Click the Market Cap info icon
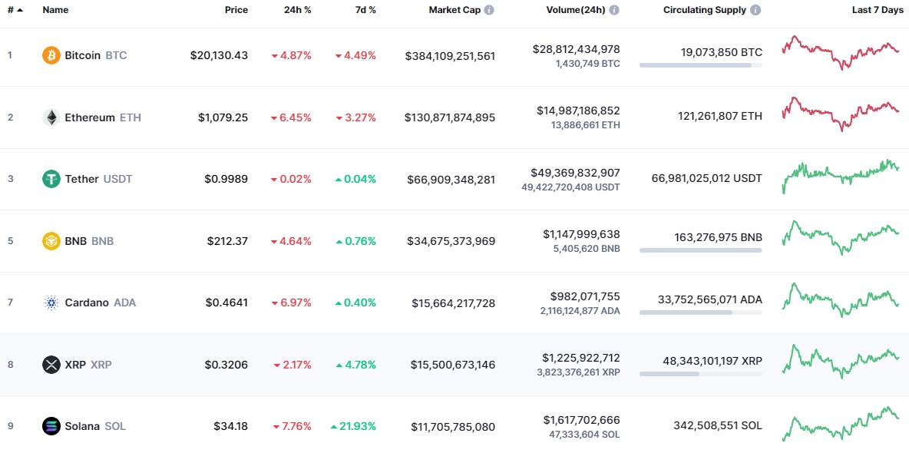The image size is (909, 453). click(x=489, y=10)
